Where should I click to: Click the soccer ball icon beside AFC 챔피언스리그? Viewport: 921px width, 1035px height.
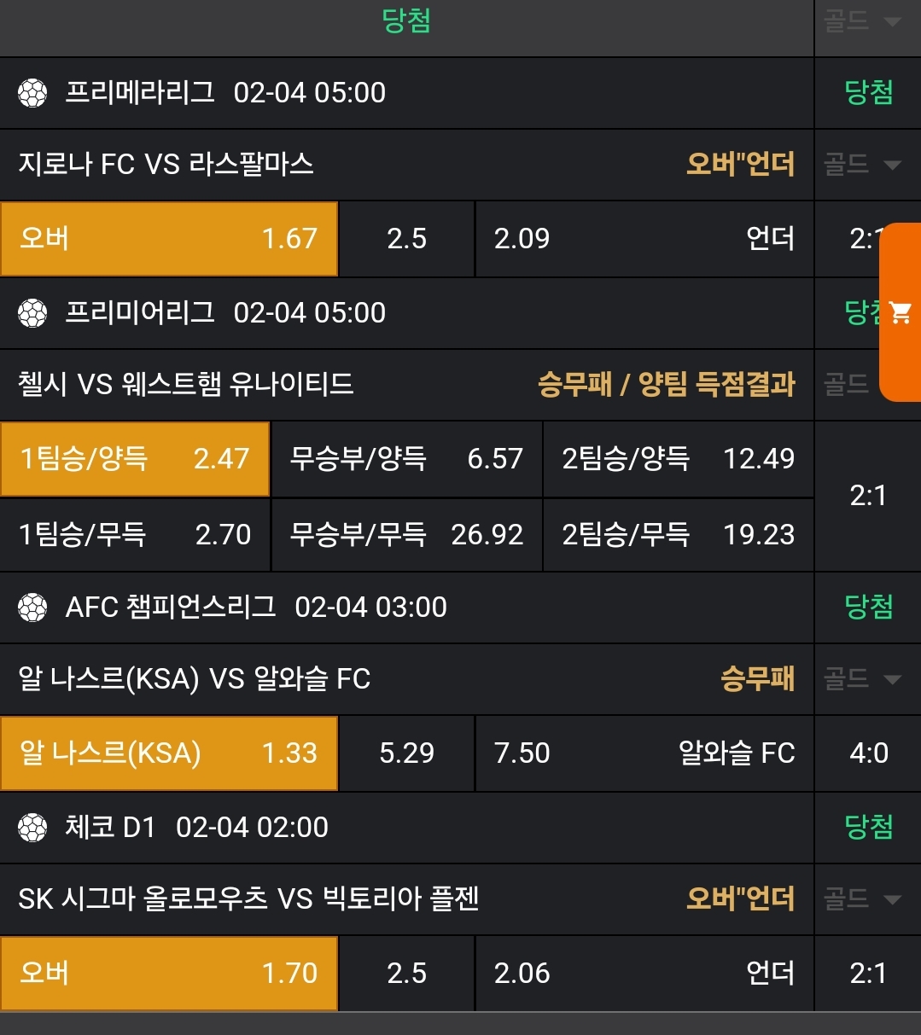32,608
